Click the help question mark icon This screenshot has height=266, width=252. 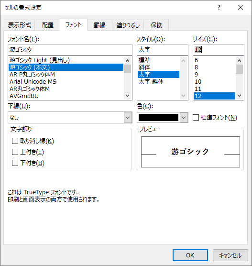click(219, 7)
